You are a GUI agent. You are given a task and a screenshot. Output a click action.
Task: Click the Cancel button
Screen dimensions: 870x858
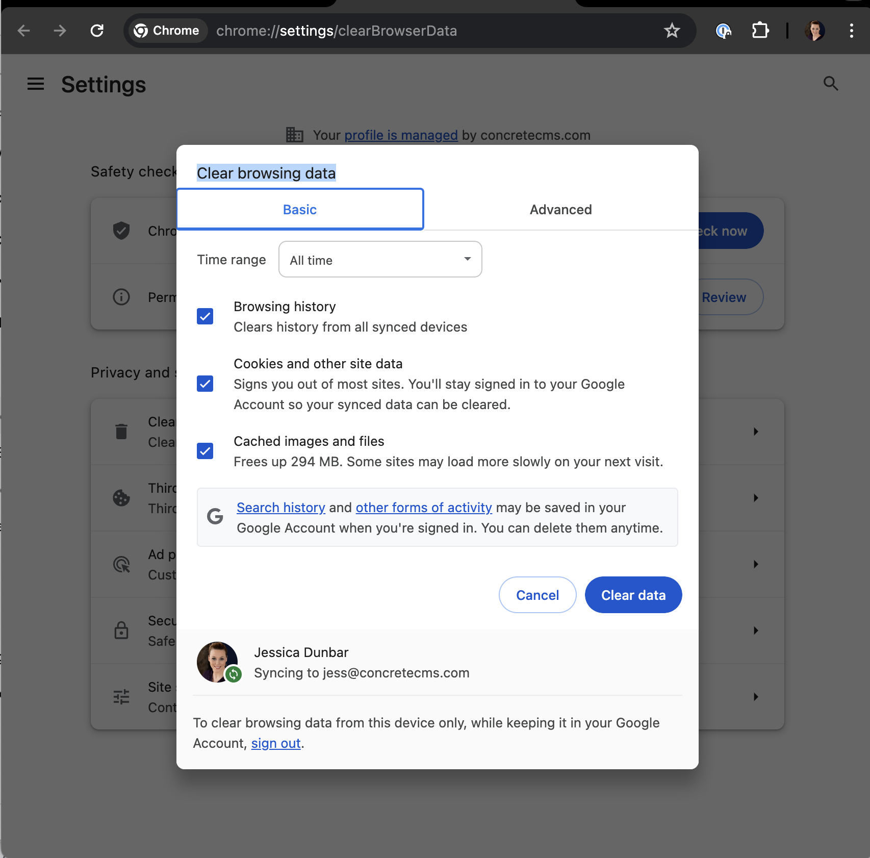pyautogui.click(x=538, y=595)
